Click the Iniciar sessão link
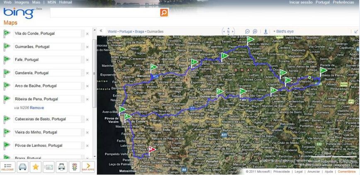This screenshot has width=360, height=175. (x=301, y=2)
